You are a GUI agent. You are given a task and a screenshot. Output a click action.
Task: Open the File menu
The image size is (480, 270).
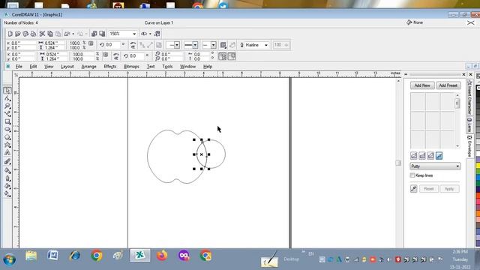[x=19, y=67]
